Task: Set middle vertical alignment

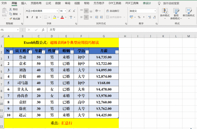Action: 86,11
